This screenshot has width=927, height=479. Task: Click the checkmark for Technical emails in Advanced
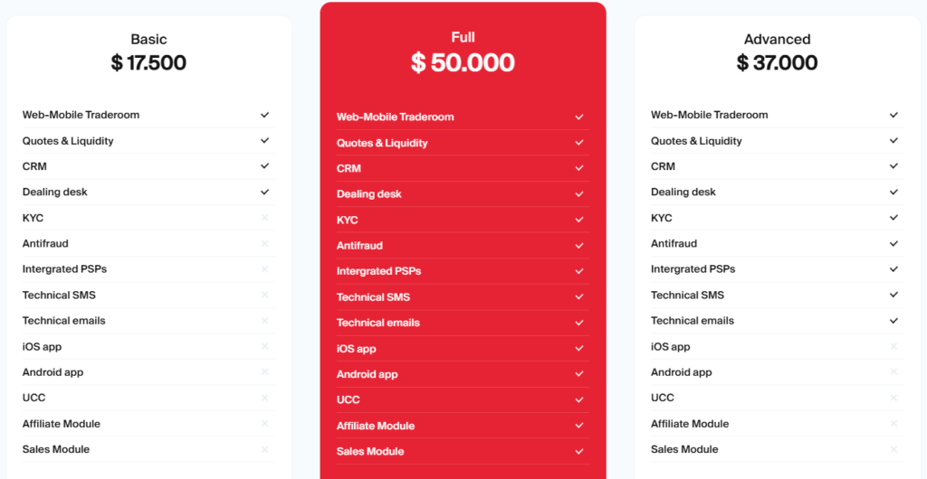point(894,321)
